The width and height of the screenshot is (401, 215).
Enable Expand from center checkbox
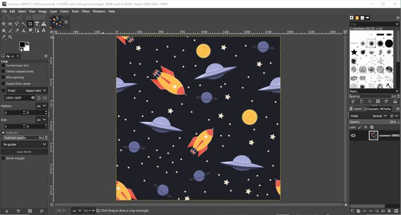click(x=3, y=83)
